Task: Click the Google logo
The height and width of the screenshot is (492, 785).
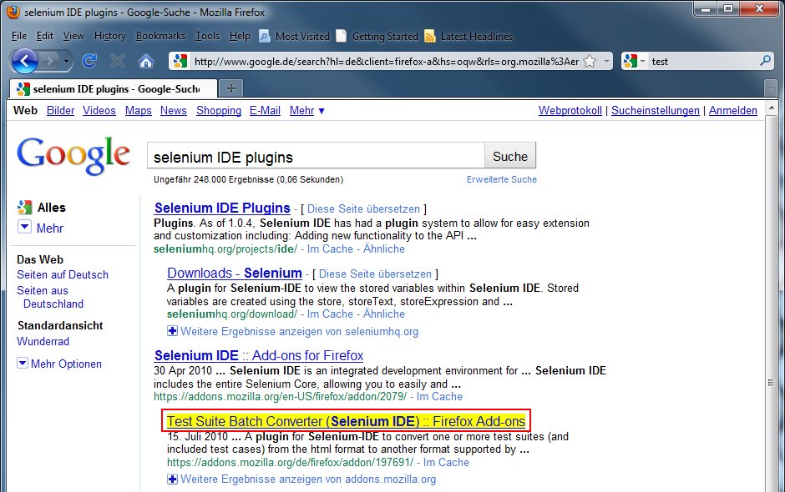Action: [x=73, y=155]
